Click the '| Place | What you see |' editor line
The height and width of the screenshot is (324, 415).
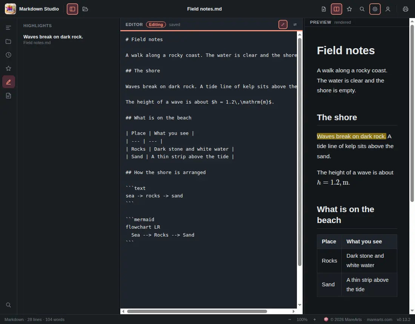(x=160, y=133)
